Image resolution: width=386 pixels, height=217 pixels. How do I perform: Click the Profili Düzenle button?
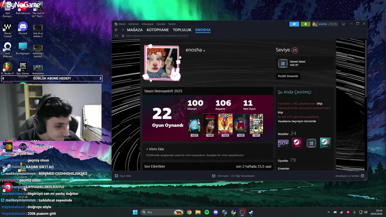tap(288, 76)
